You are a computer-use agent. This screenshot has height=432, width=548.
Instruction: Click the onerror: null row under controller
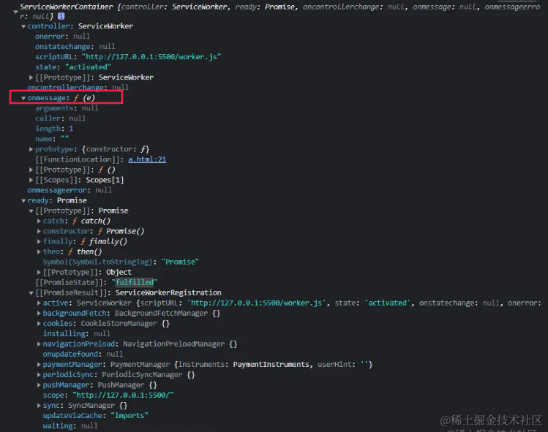[62, 37]
